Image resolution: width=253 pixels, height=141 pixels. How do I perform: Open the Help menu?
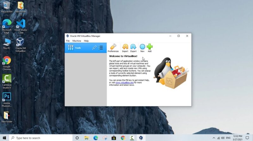click(x=86, y=41)
